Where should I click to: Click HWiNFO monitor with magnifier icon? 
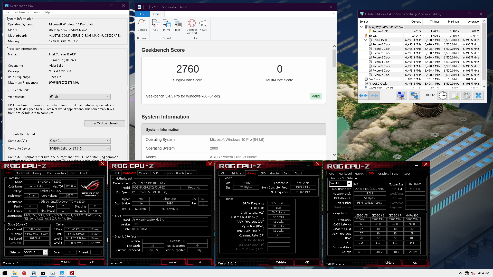(x=401, y=95)
